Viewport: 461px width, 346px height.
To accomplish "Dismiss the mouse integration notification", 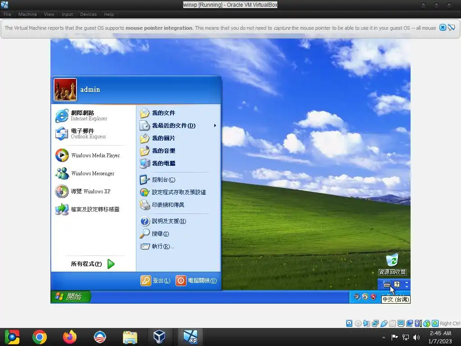I will coord(443,27).
